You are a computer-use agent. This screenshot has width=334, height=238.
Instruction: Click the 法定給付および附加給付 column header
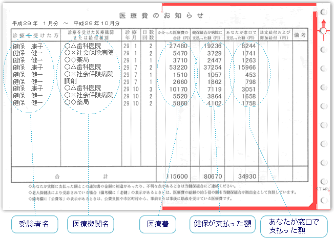275,35
